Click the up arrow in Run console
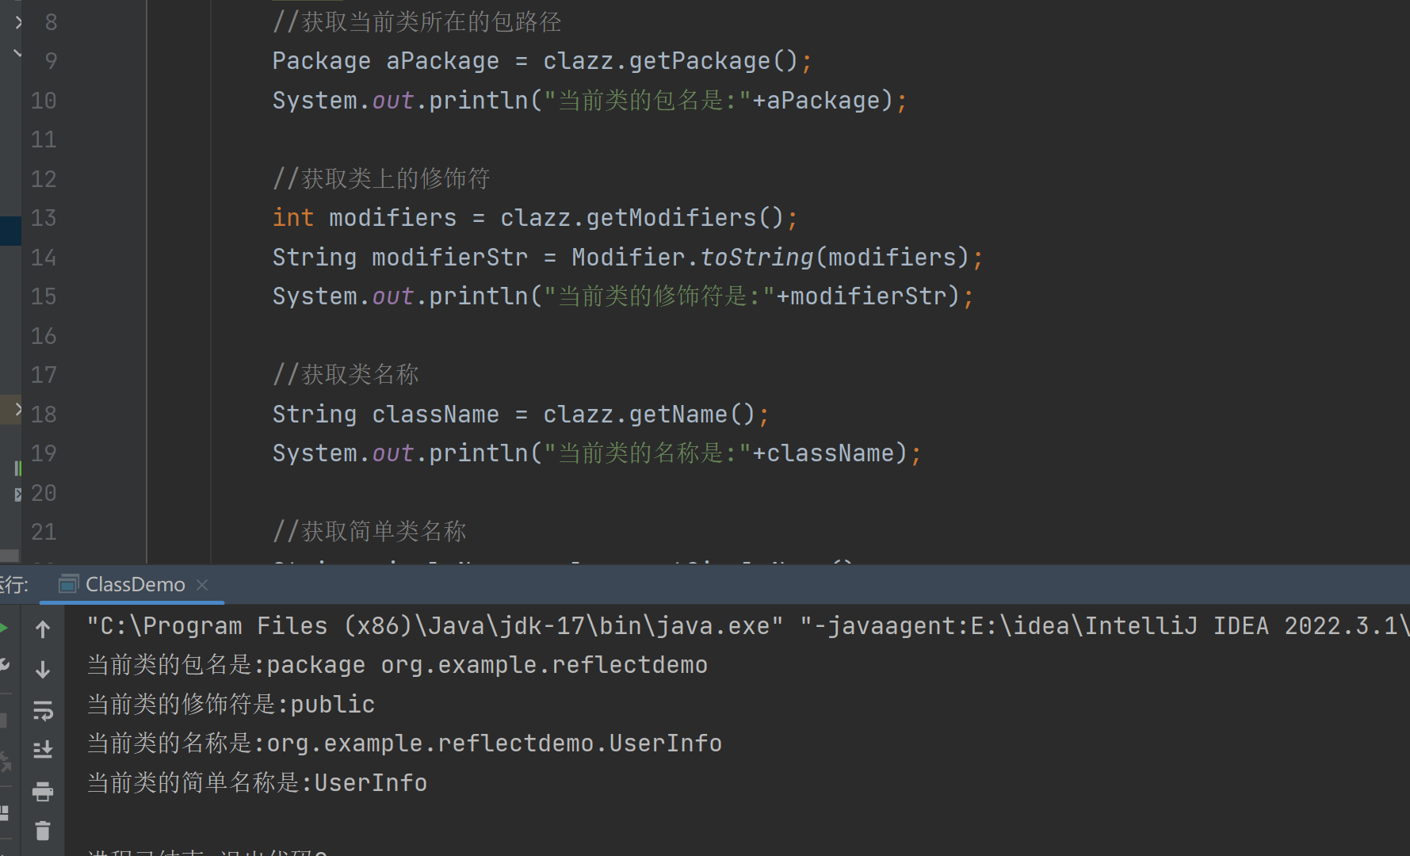The height and width of the screenshot is (856, 1410). (43, 629)
